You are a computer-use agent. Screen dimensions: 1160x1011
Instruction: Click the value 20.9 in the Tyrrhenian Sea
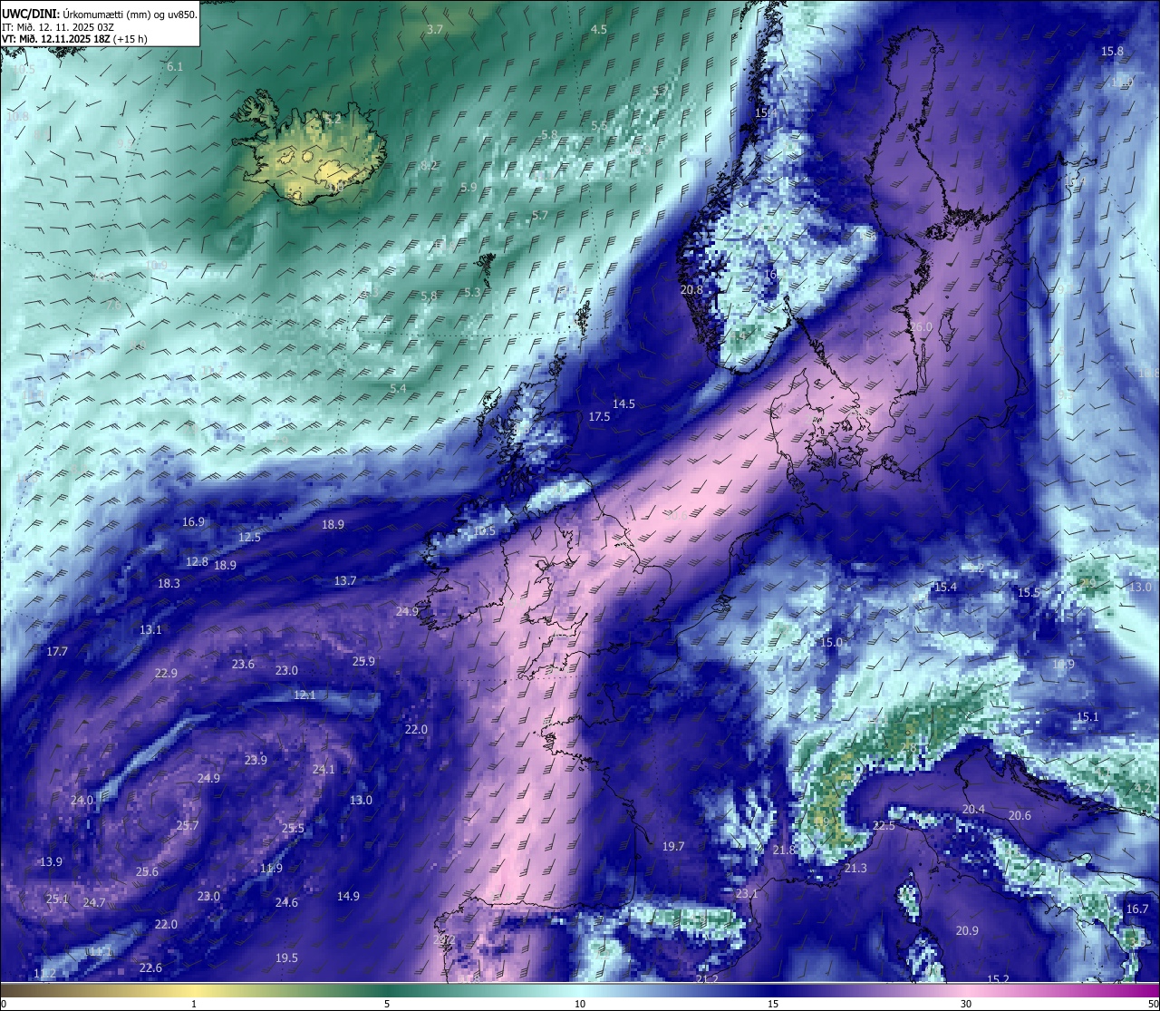[967, 930]
